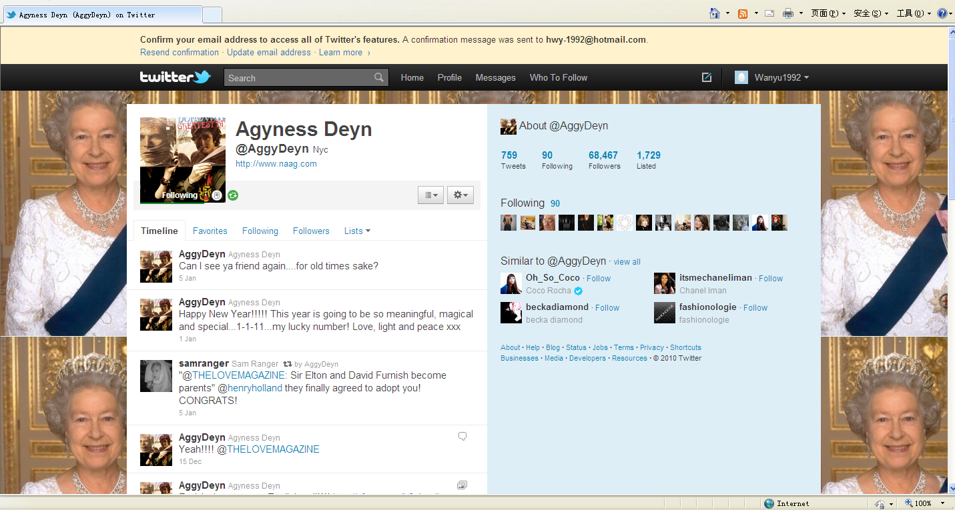955x510 pixels.
Task: Click Oh_So_Coco's avatar in Similar section
Action: pos(511,283)
